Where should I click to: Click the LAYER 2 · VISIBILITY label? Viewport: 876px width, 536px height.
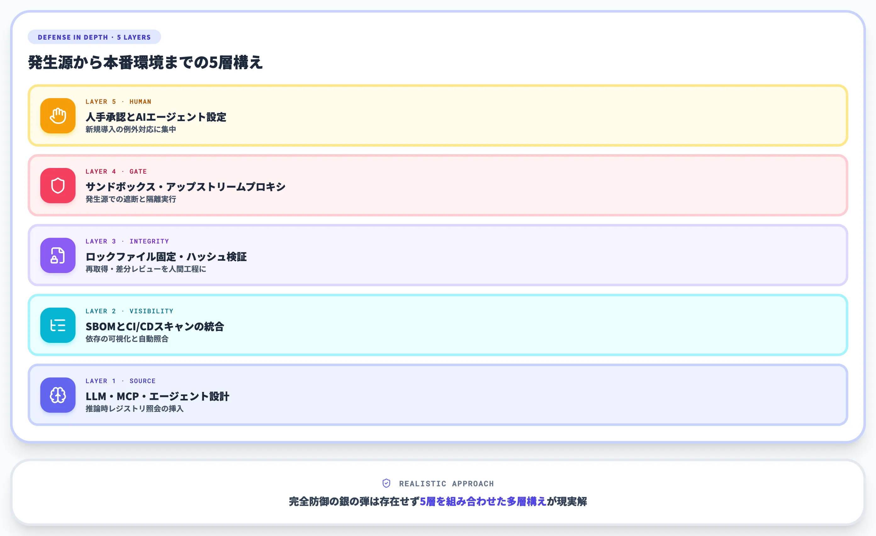coord(129,311)
